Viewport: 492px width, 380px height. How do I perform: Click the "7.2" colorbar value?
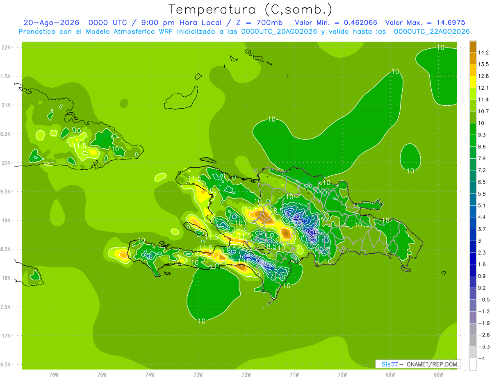click(482, 170)
